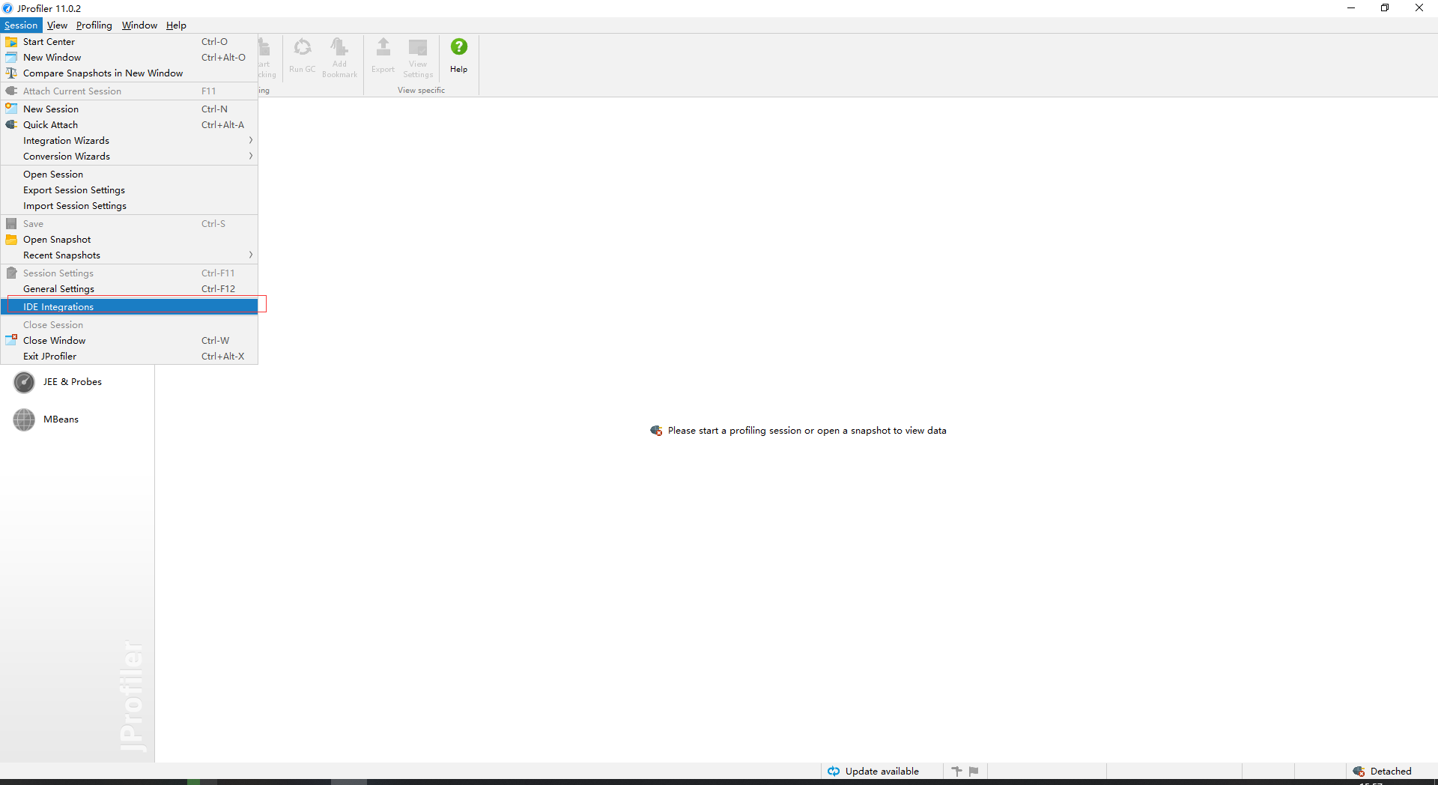Choose New Window in the Session menu
This screenshot has width=1438, height=785.
click(x=129, y=58)
